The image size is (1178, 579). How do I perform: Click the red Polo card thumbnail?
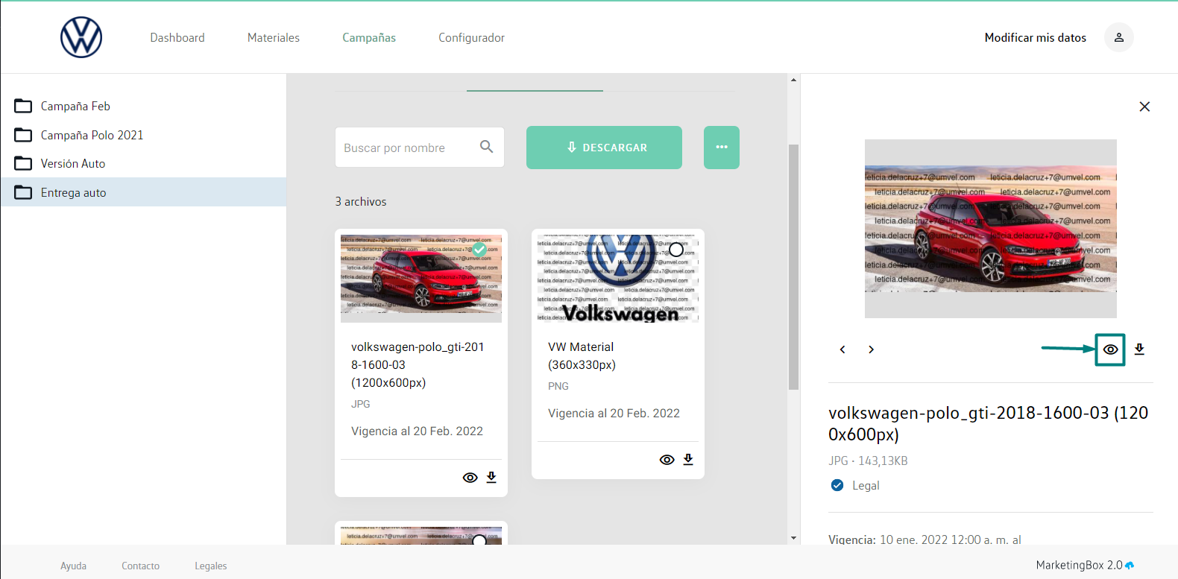coord(421,279)
